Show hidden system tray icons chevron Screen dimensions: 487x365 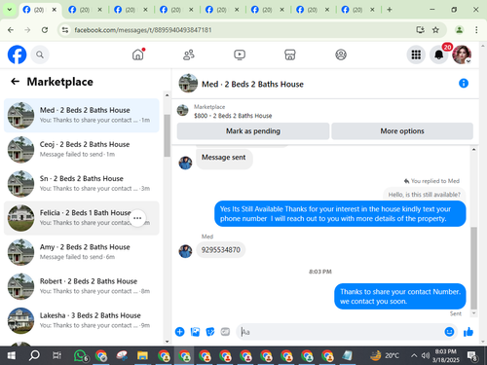414,355
